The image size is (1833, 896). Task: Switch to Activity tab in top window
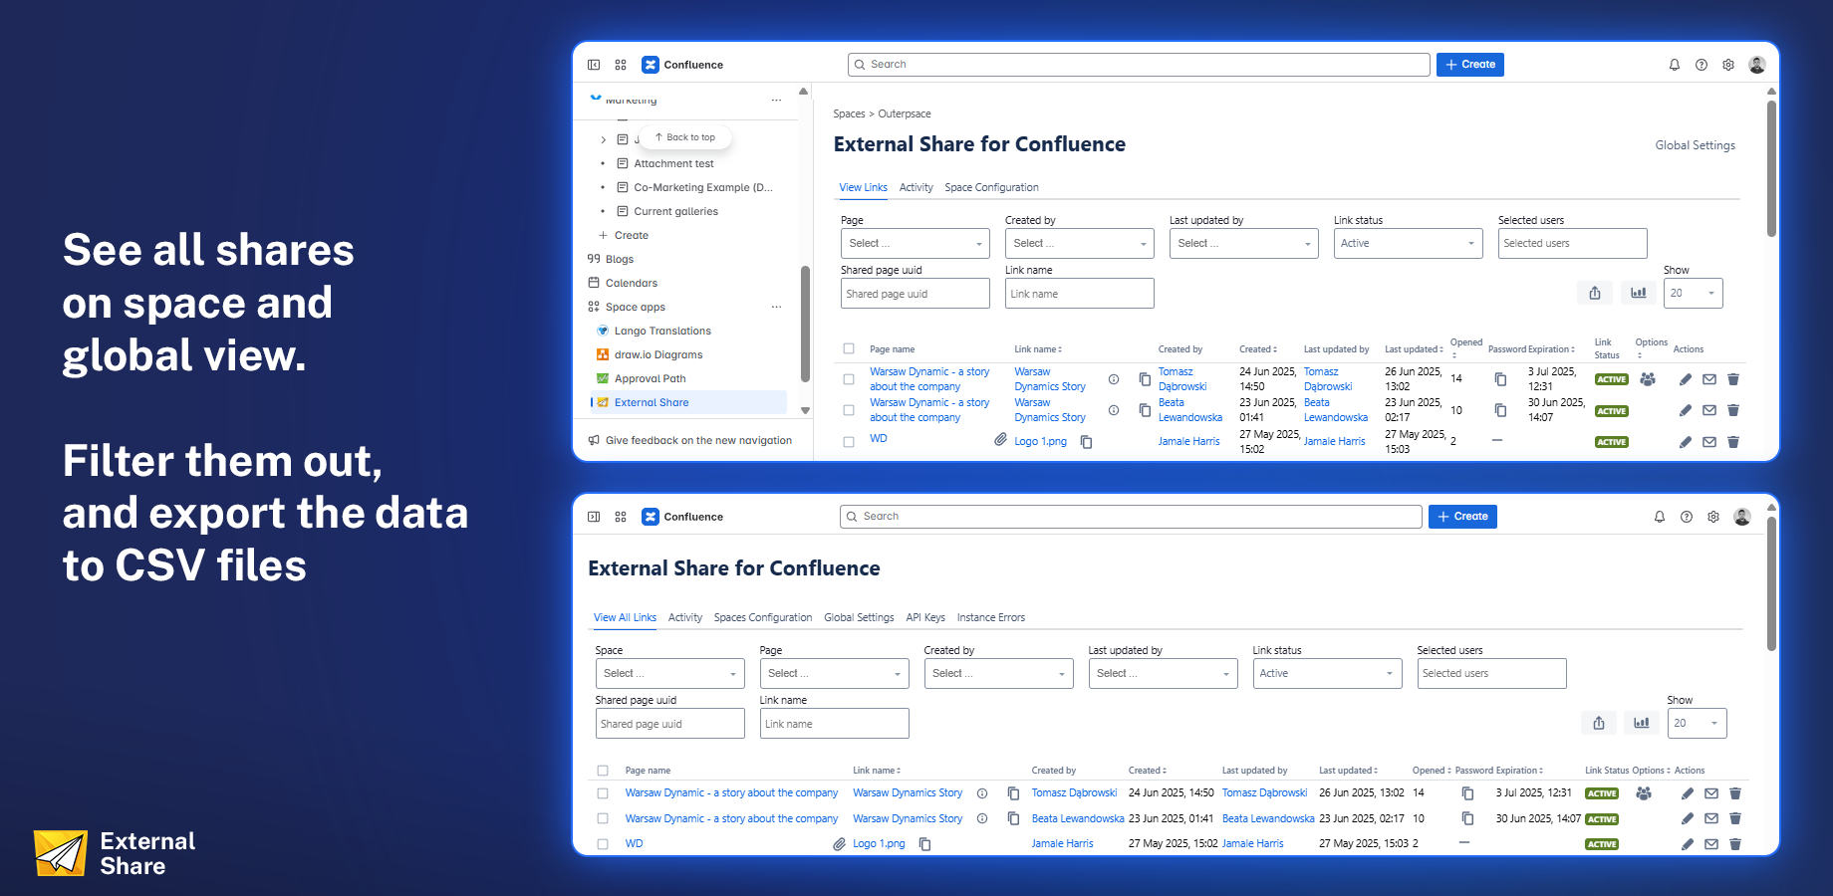[x=916, y=187]
